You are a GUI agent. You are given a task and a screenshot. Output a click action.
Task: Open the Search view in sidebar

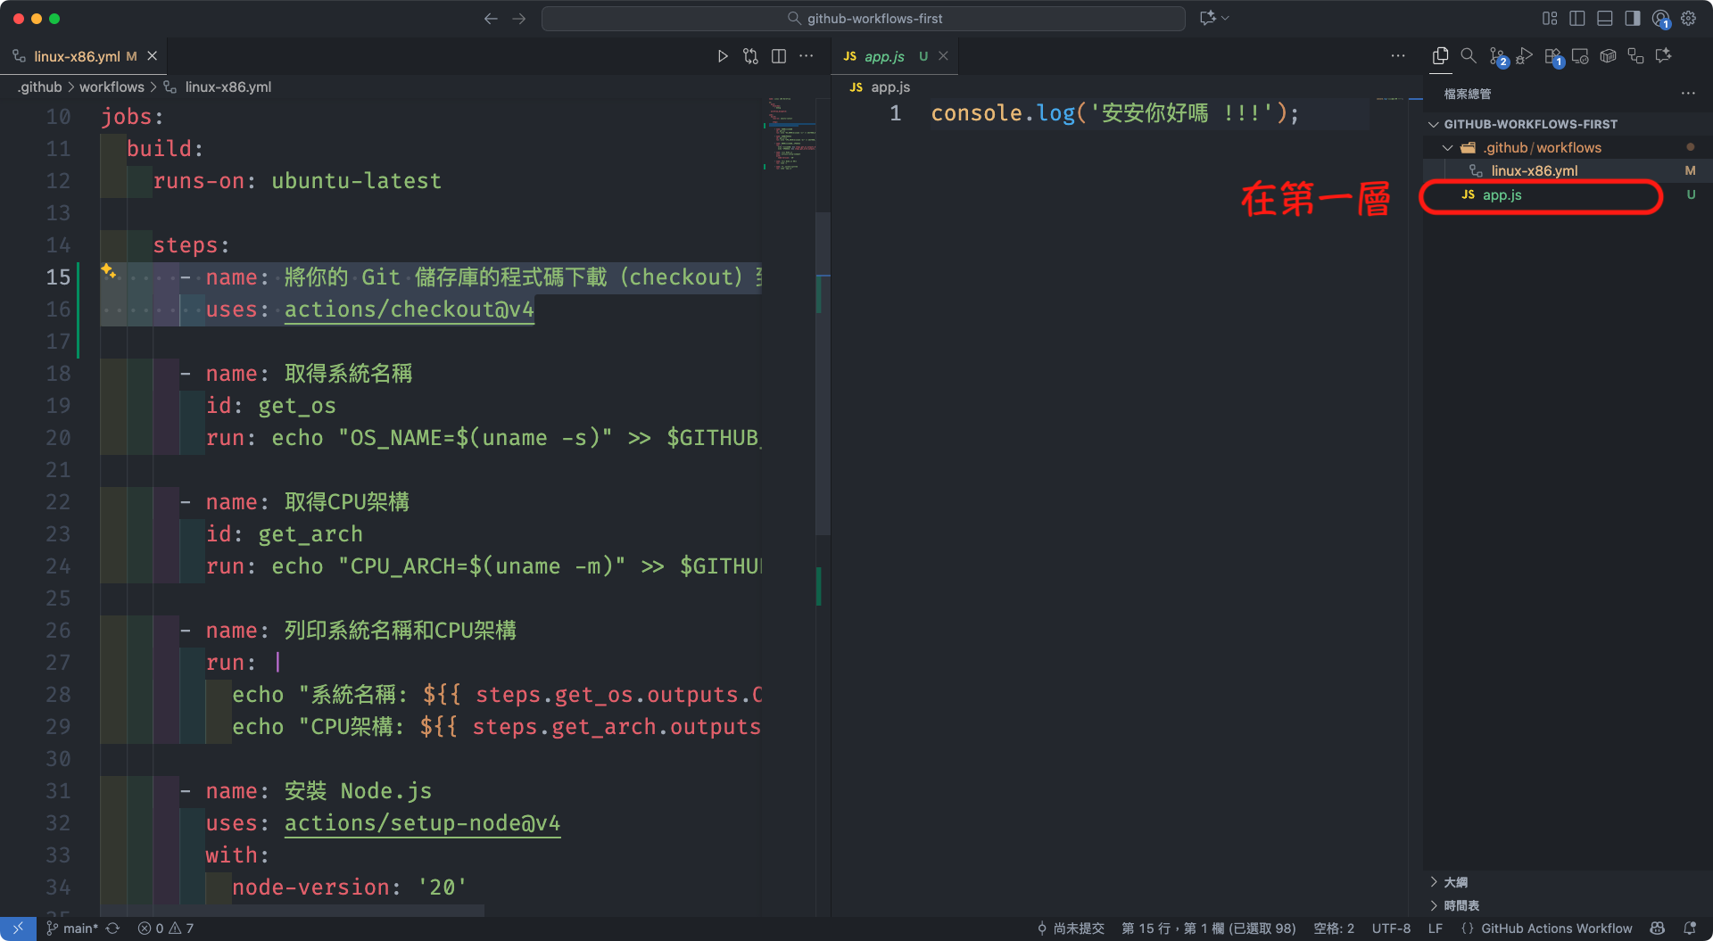point(1469,56)
